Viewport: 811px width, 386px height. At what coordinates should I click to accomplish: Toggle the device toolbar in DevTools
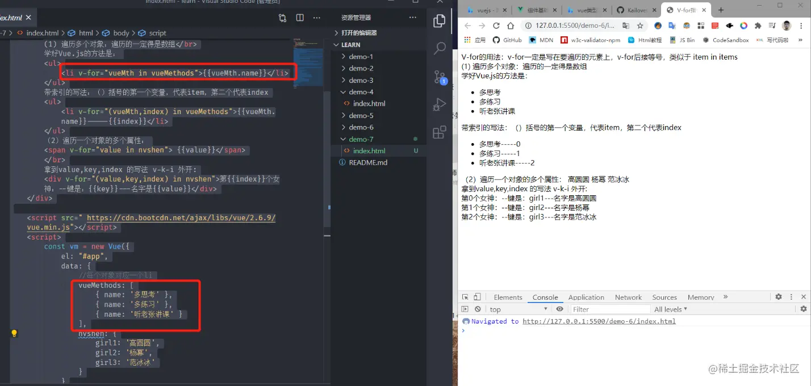click(477, 297)
